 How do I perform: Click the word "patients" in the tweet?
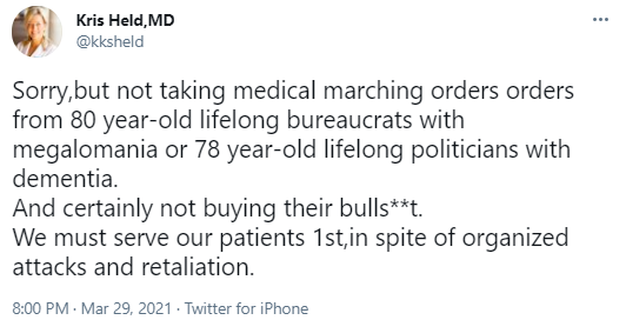[262, 238]
